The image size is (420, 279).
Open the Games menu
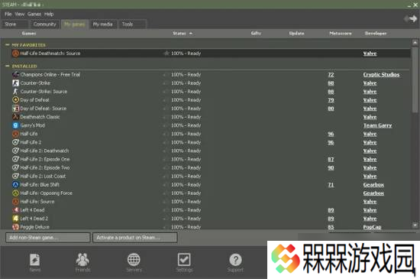(34, 14)
